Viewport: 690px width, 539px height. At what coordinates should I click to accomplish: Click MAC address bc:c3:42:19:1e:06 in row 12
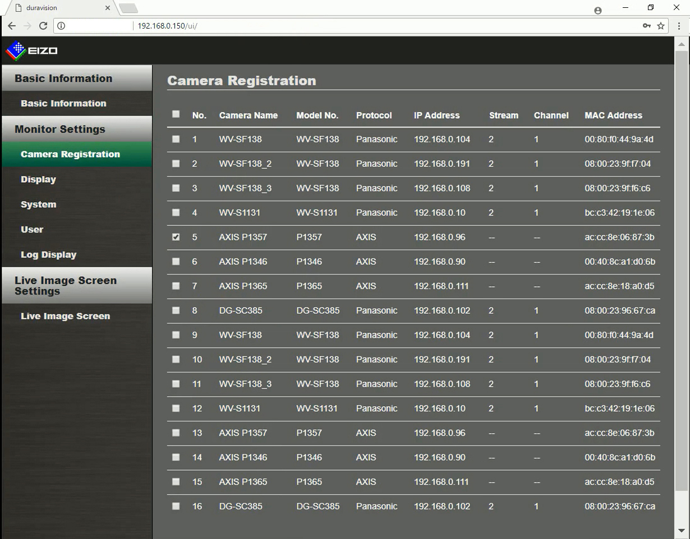click(619, 408)
